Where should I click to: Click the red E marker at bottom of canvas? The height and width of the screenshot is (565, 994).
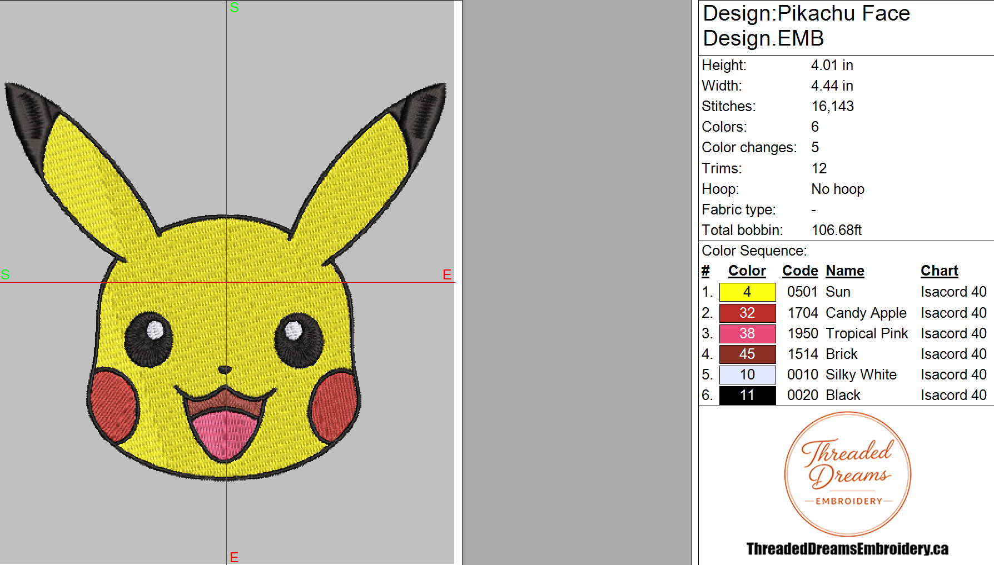coord(234,557)
